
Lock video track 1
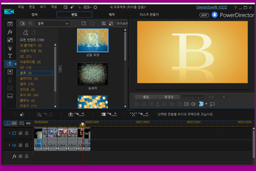[x=27, y=133]
